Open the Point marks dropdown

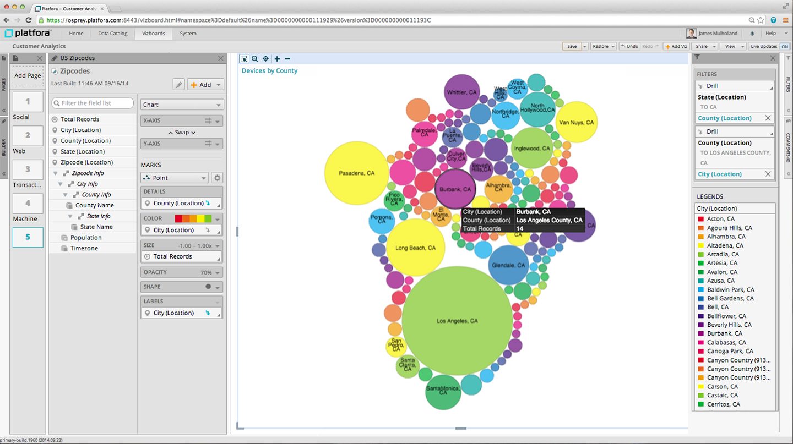[x=175, y=178]
